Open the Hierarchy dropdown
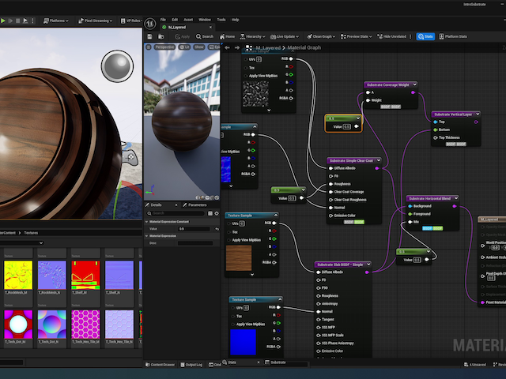506x379 pixels. (x=252, y=37)
